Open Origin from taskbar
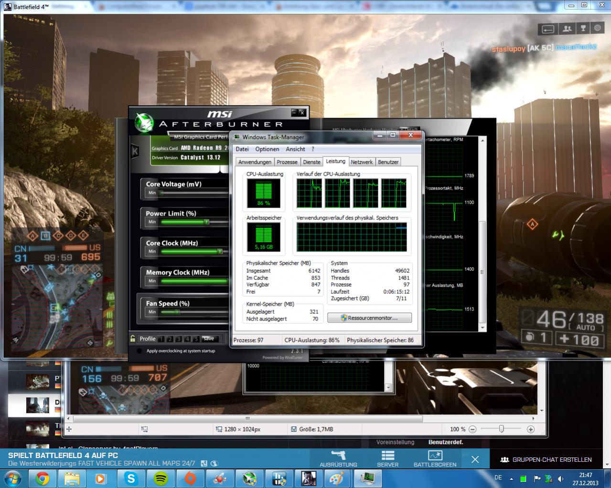 [190, 478]
